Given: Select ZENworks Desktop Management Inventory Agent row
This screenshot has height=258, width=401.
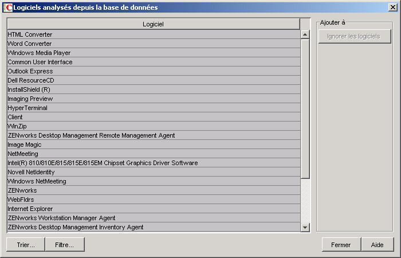Looking at the screenshot, I should pos(154,227).
